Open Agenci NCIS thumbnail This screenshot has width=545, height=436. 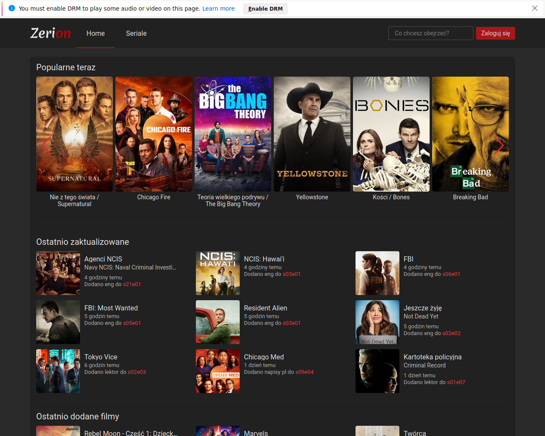click(x=58, y=273)
